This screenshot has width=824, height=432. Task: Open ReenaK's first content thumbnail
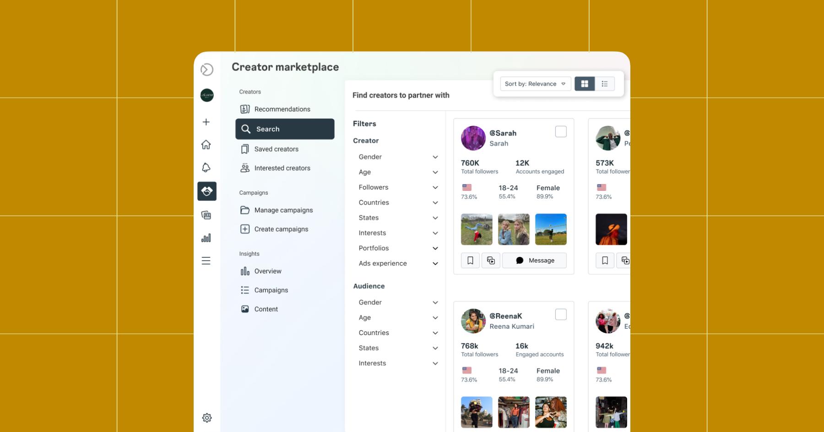tap(477, 412)
